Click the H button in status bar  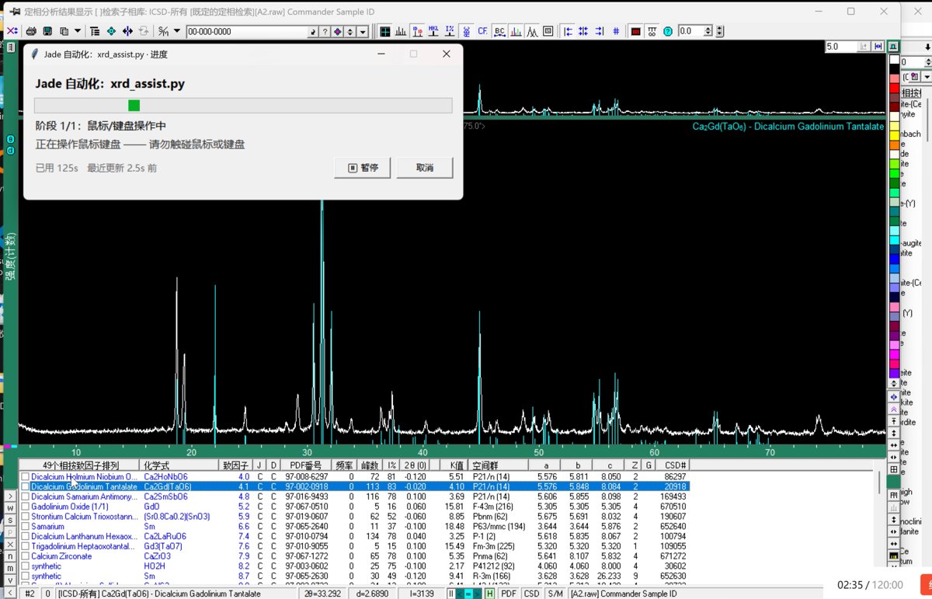(x=490, y=594)
